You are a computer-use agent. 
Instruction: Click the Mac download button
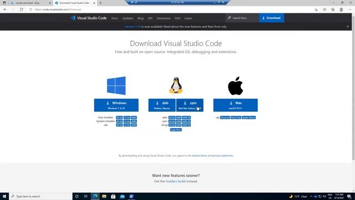click(x=235, y=105)
